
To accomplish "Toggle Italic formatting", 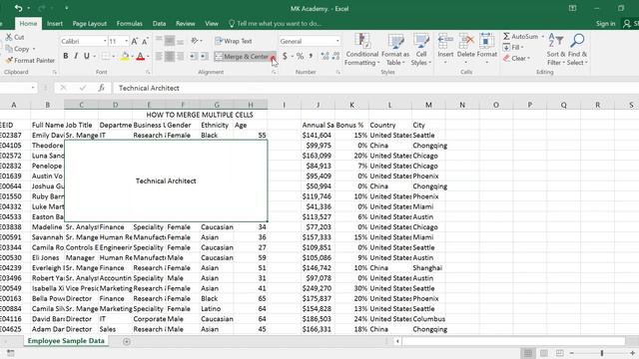I will [76, 56].
